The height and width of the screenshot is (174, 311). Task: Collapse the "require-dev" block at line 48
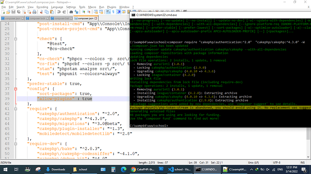click(x=15, y=144)
